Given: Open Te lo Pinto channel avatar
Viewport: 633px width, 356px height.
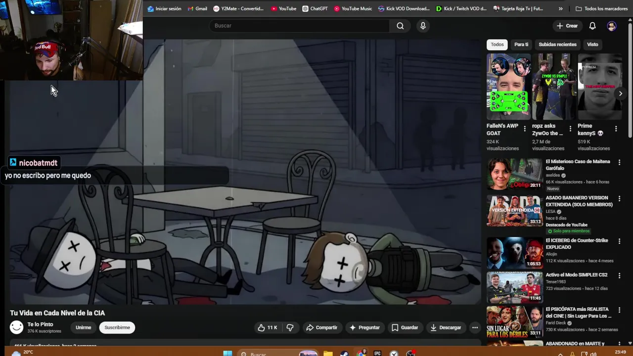Looking at the screenshot, I should [x=17, y=327].
